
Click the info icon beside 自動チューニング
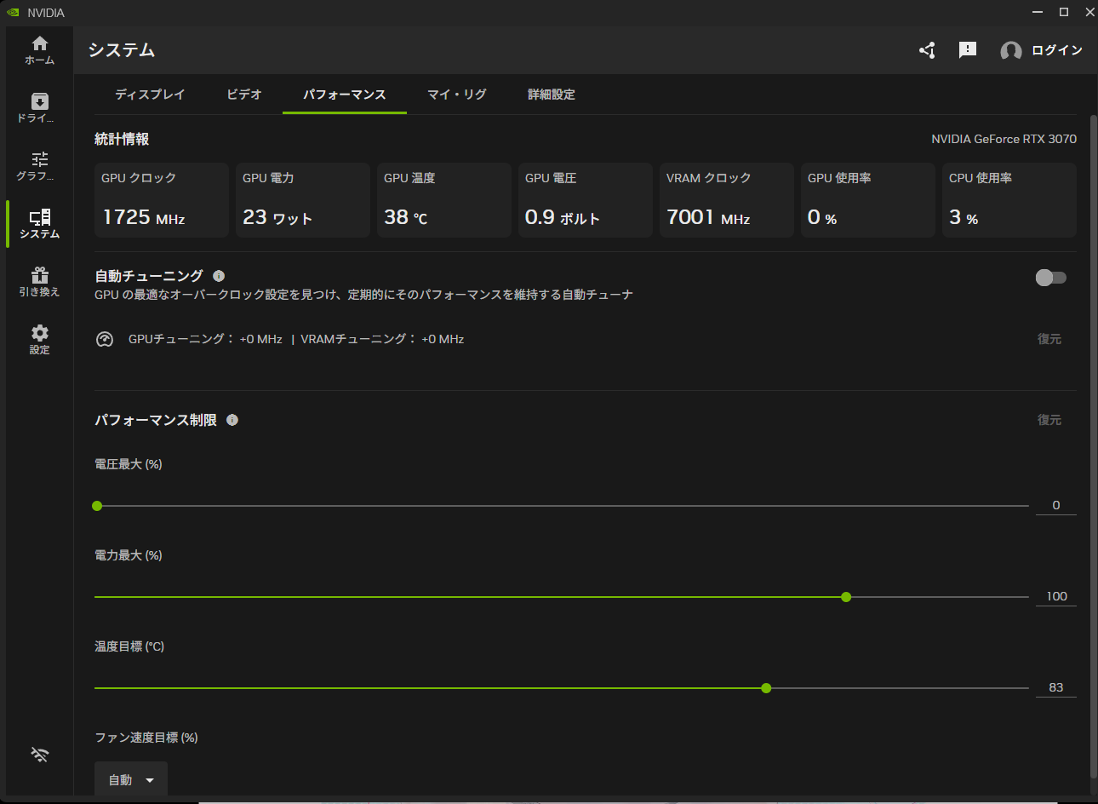(x=219, y=276)
